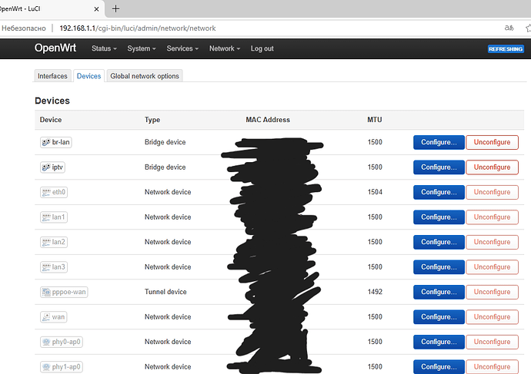Open the Global network options tab
Image resolution: width=531 pixels, height=374 pixels.
[145, 76]
